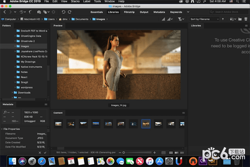Image resolution: width=250 pixels, height=167 pixels.
Task: Click the highlighted selected thumbnail in Content
Action: click(146, 124)
